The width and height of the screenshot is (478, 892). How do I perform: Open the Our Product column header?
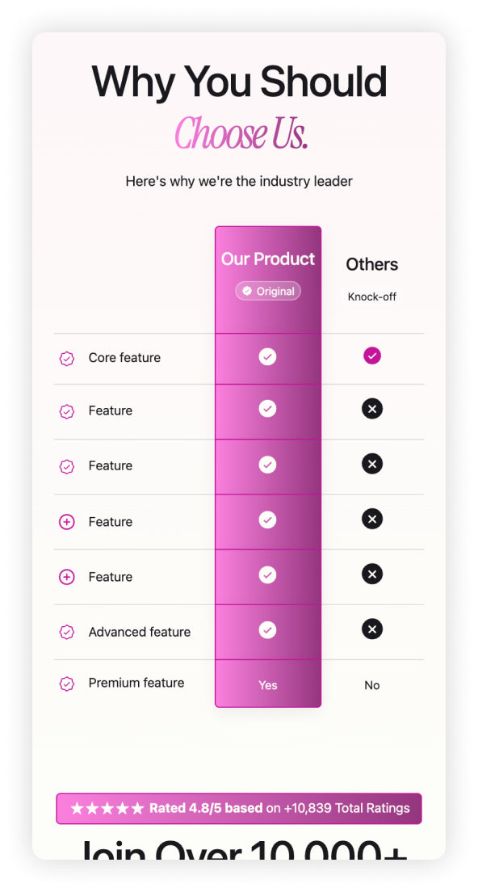[267, 259]
